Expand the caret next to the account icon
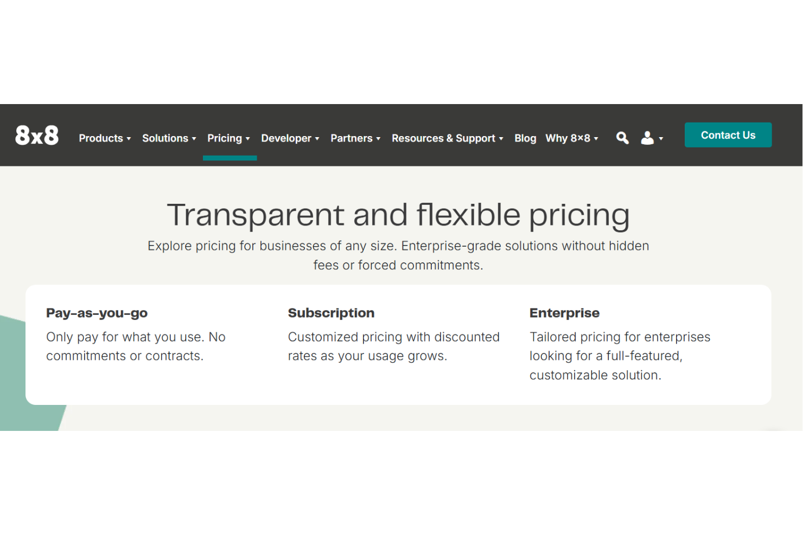This screenshot has width=803, height=535. click(661, 140)
